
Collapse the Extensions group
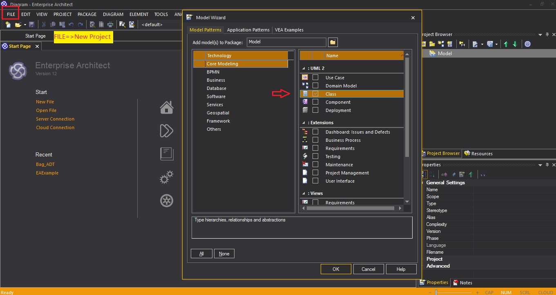coord(304,123)
